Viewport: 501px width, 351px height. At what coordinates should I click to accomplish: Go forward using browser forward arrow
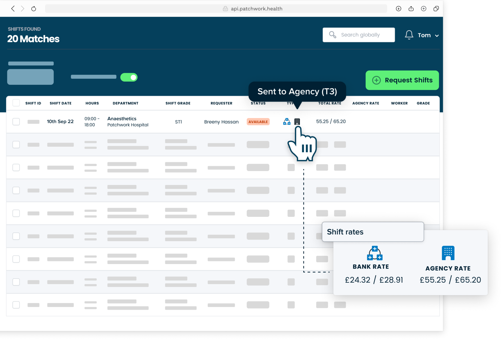point(23,9)
